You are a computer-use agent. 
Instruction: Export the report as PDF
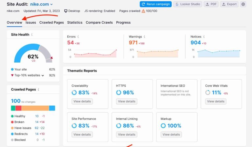click(x=211, y=4)
